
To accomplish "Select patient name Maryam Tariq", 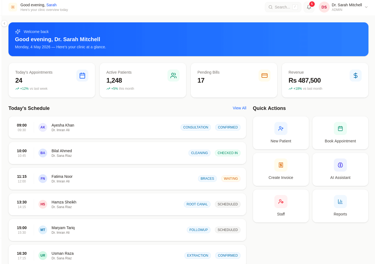I will point(63,228).
